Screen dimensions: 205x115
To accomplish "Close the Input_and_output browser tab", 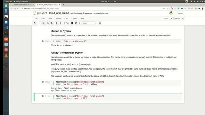I will click(x=59, y=5).
